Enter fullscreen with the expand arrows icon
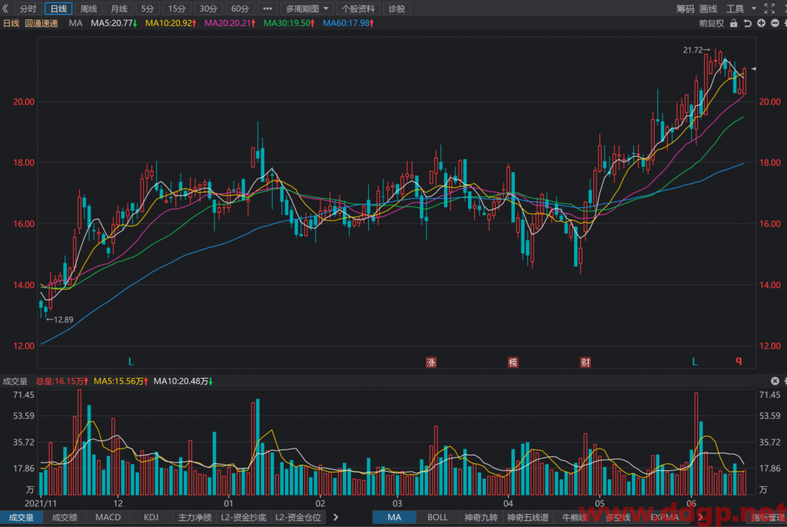This screenshot has width=787, height=527. pyautogui.click(x=769, y=8)
